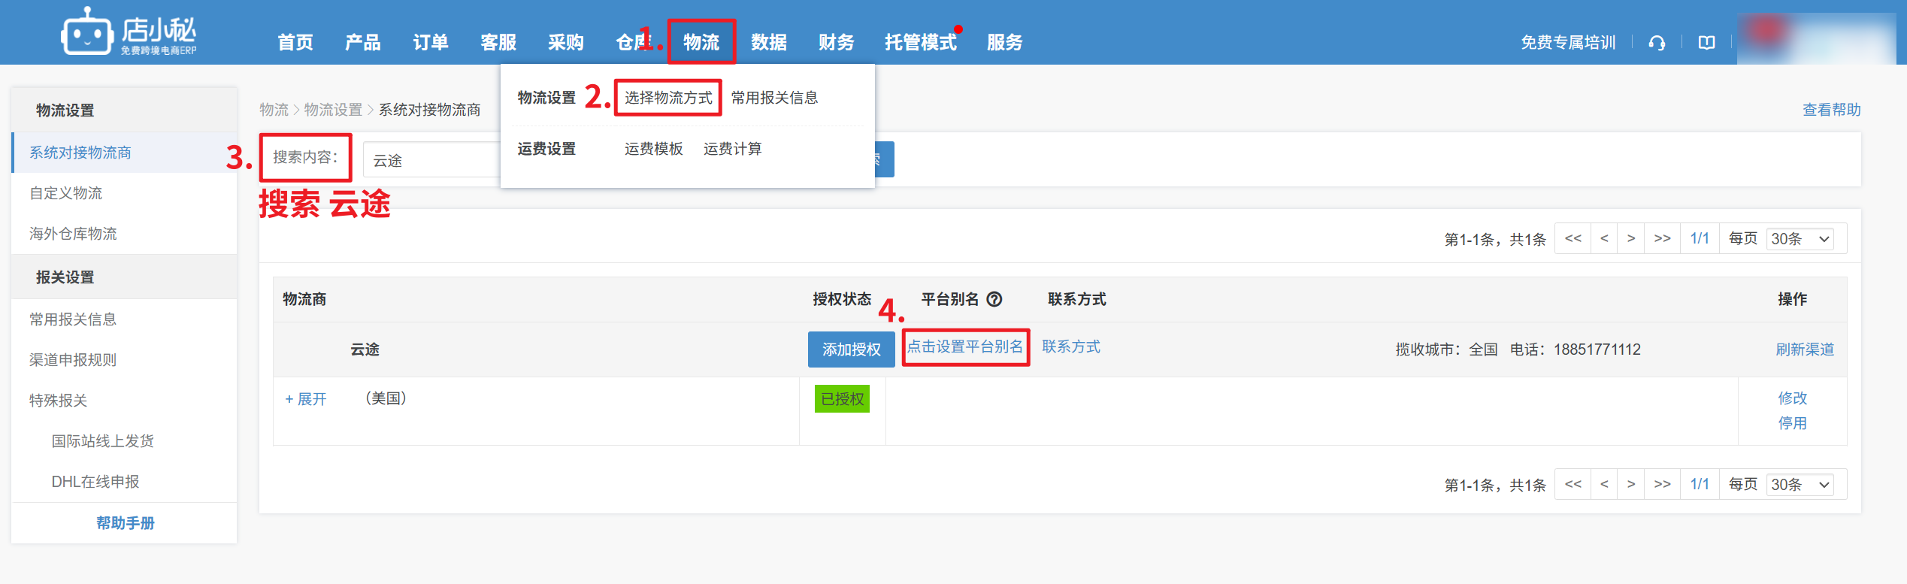The image size is (1907, 584).
Task: Open the book help-docs icon
Action: click(x=1706, y=43)
